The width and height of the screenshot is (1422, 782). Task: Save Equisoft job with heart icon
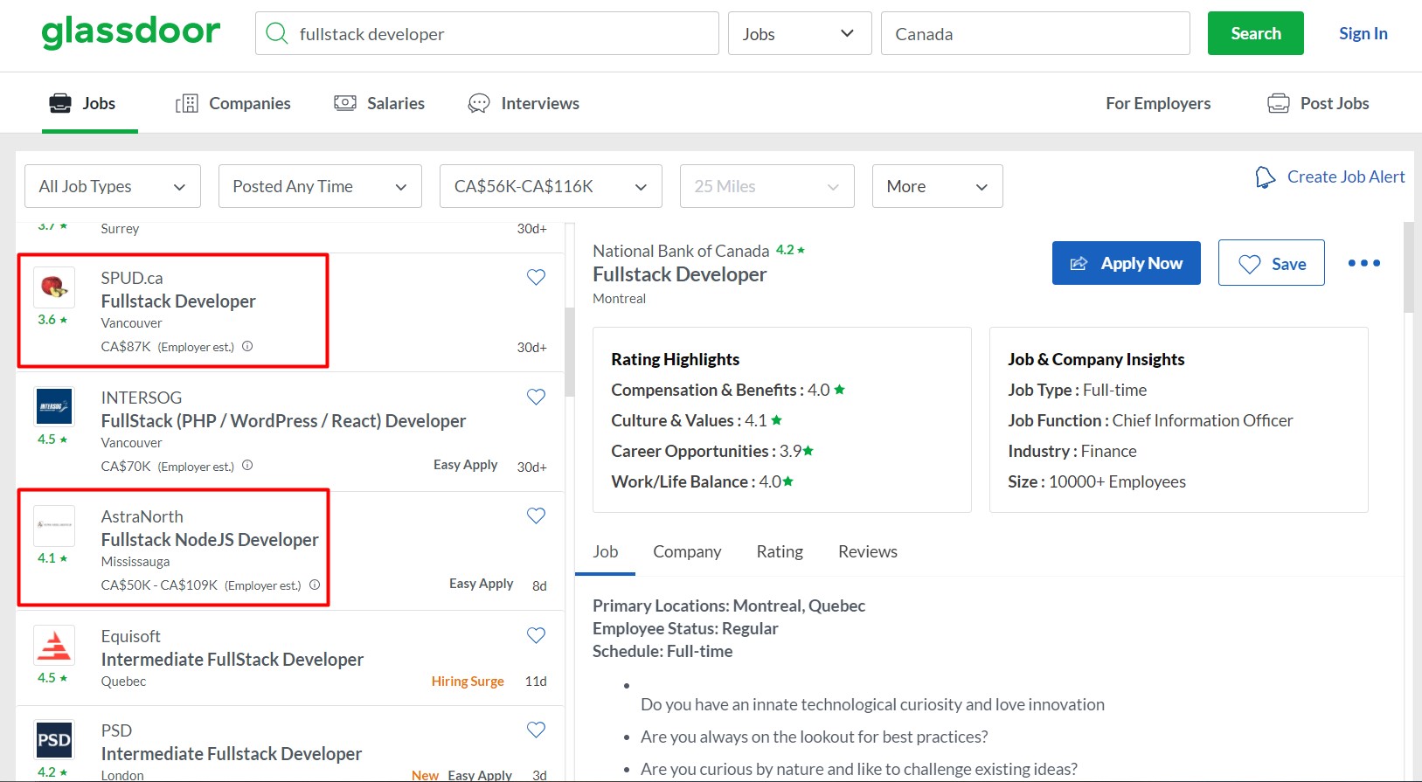coord(537,635)
